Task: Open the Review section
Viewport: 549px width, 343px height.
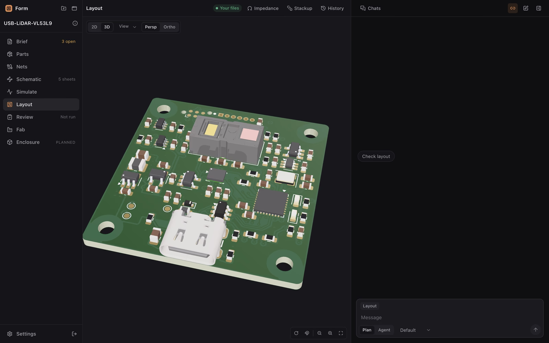Action: point(41,117)
